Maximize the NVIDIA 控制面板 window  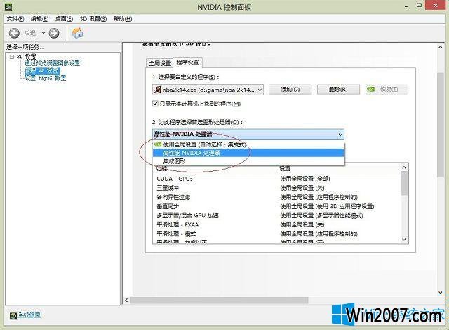pos(419,6)
